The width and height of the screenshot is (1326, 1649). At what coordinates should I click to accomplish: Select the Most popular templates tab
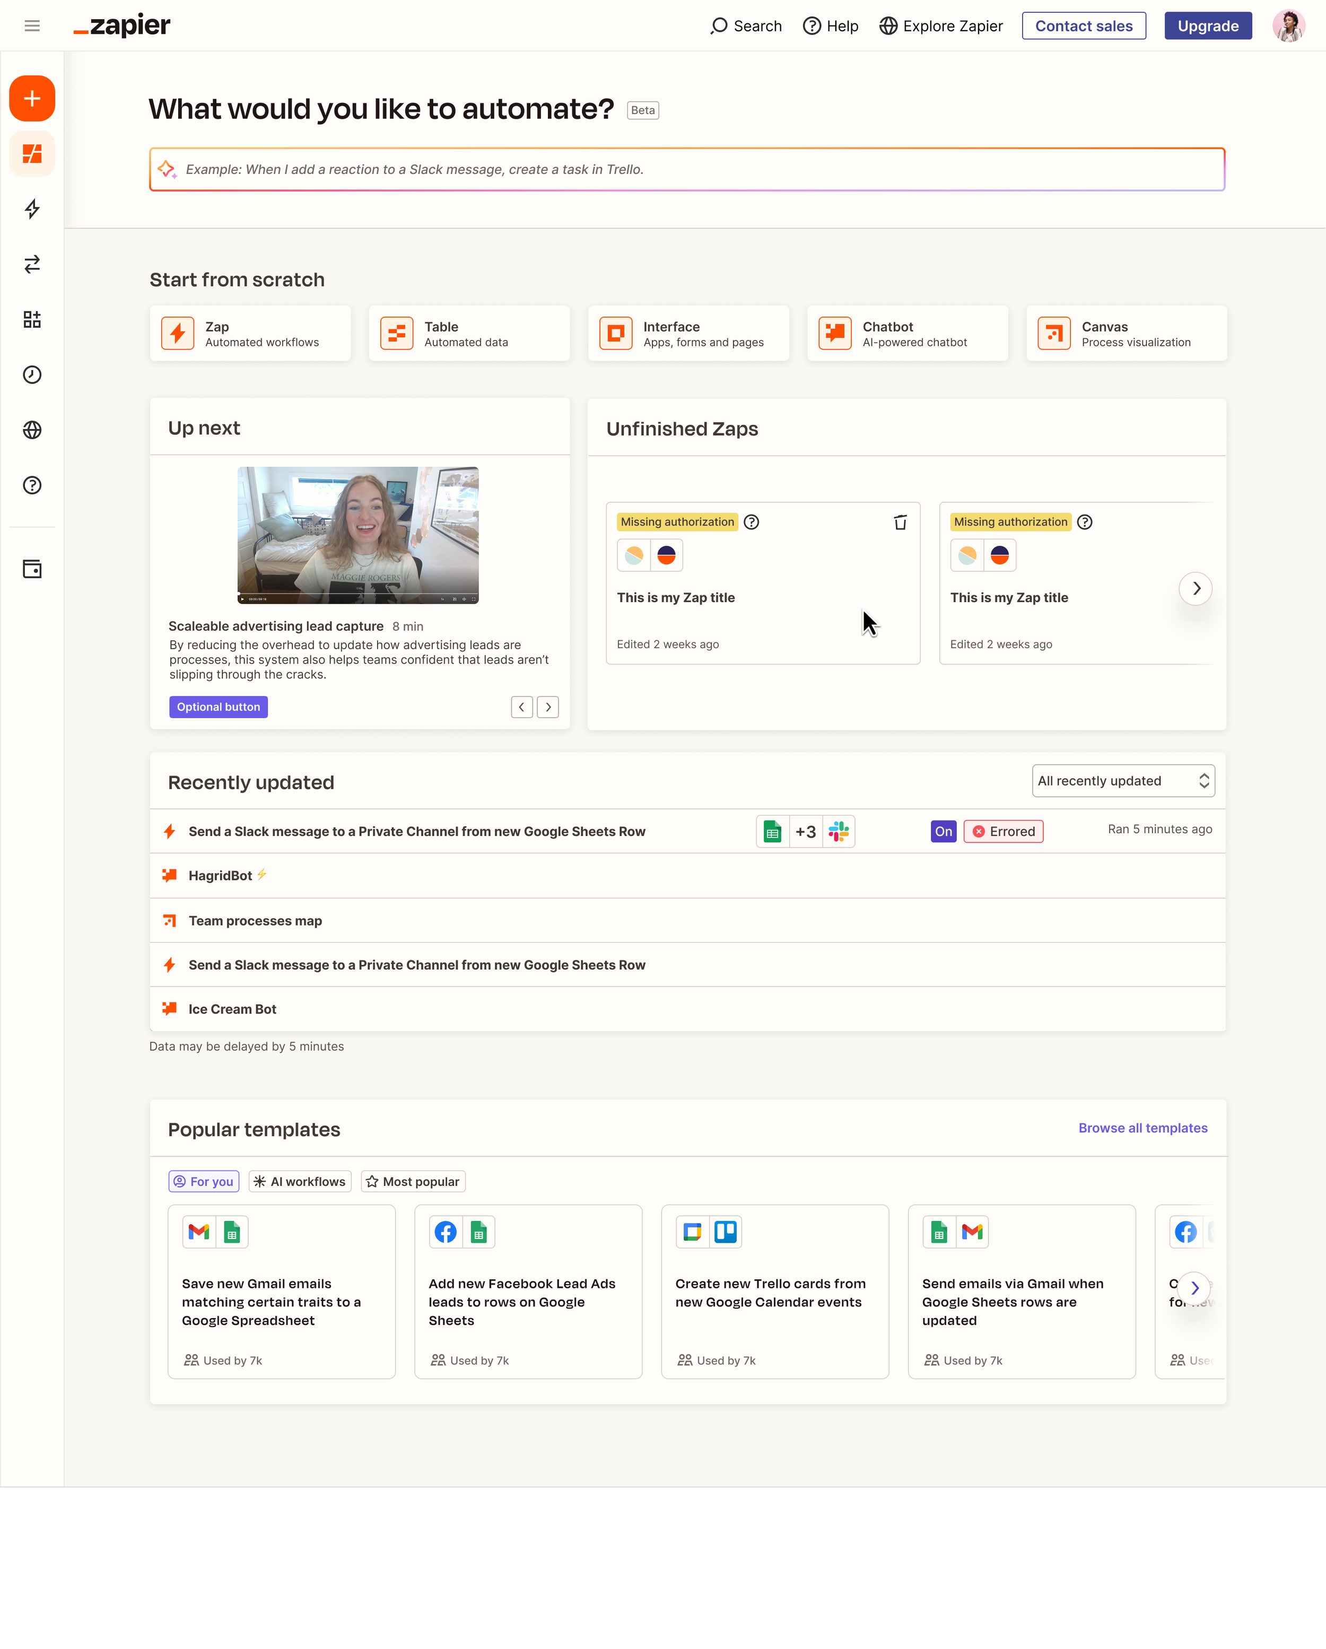[x=413, y=1182]
